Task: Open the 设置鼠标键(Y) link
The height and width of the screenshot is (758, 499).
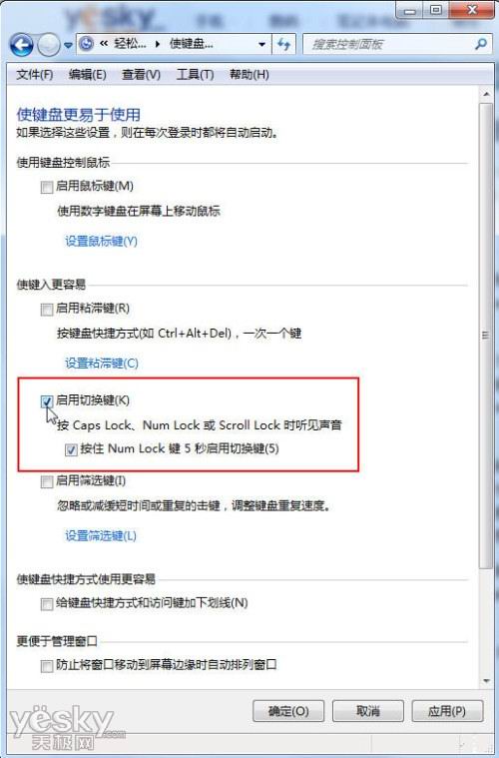Action: (102, 241)
